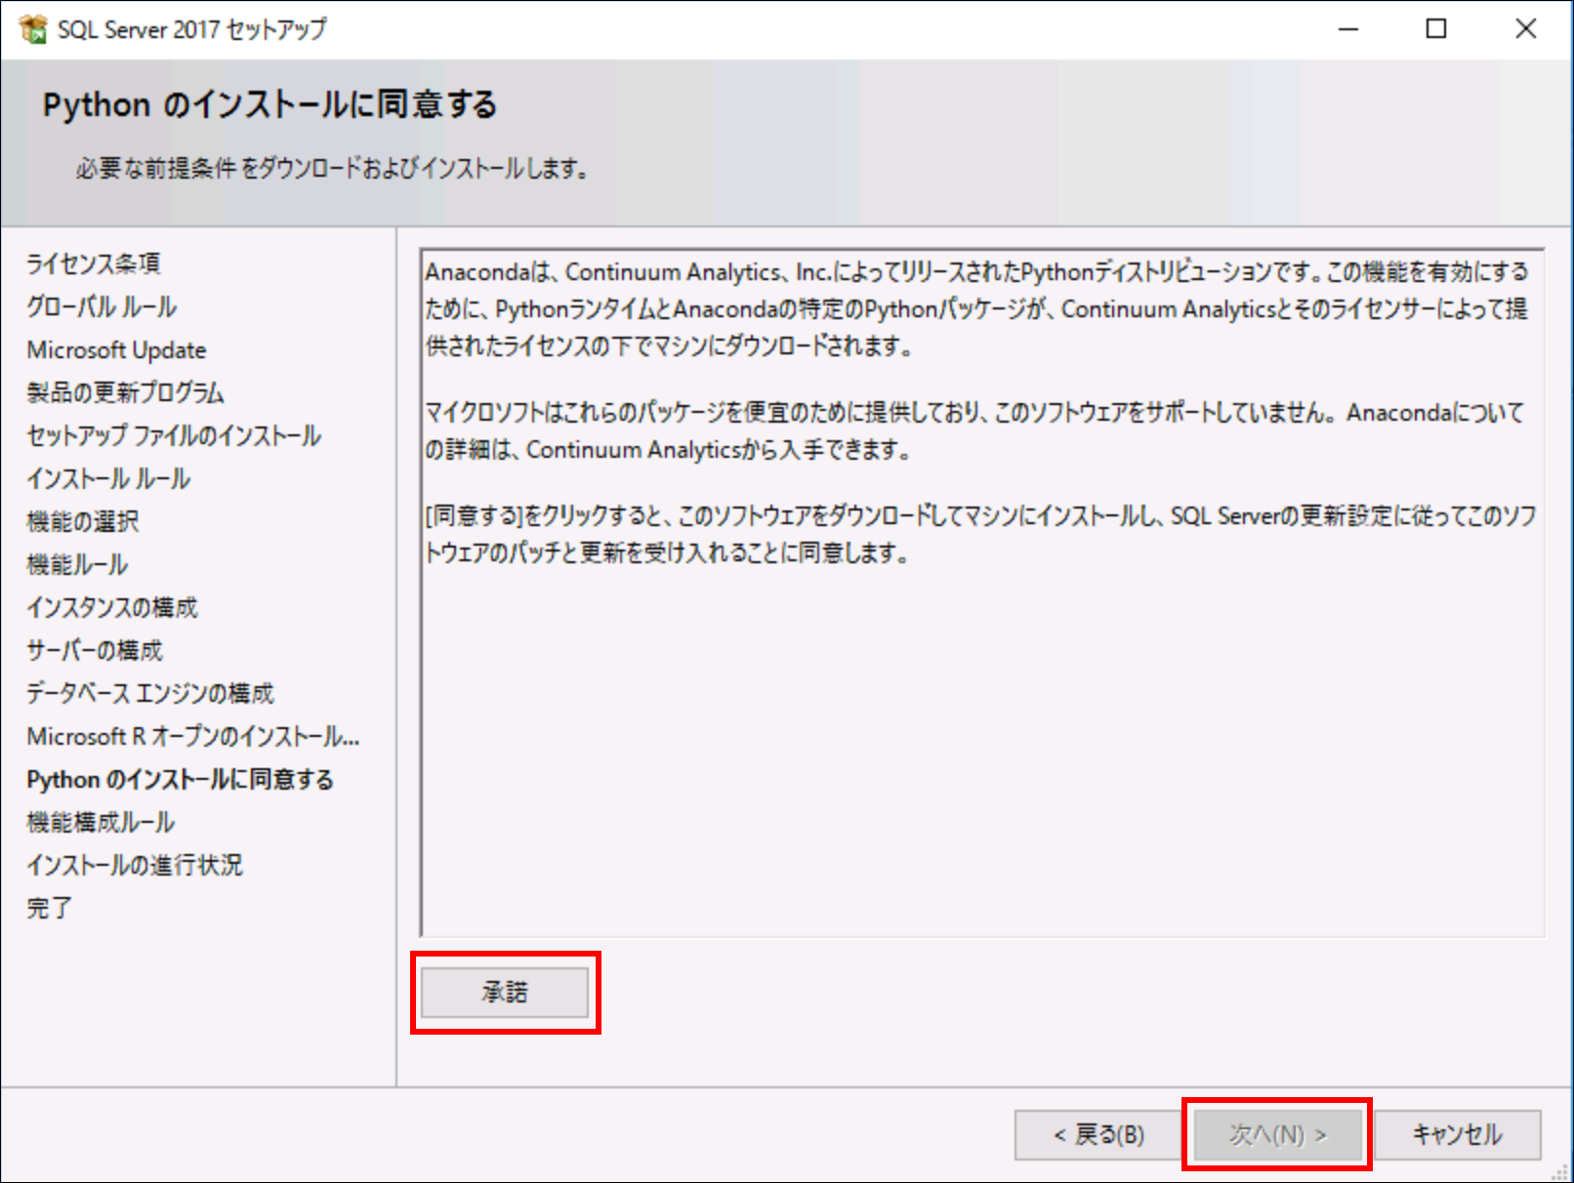This screenshot has height=1183, width=1574.
Task: Select 完了 step in sidebar
Action: pos(49,908)
